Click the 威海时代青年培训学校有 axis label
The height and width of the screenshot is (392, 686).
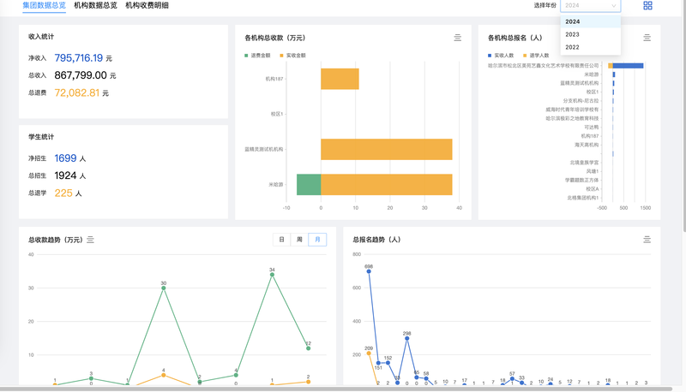click(572, 110)
